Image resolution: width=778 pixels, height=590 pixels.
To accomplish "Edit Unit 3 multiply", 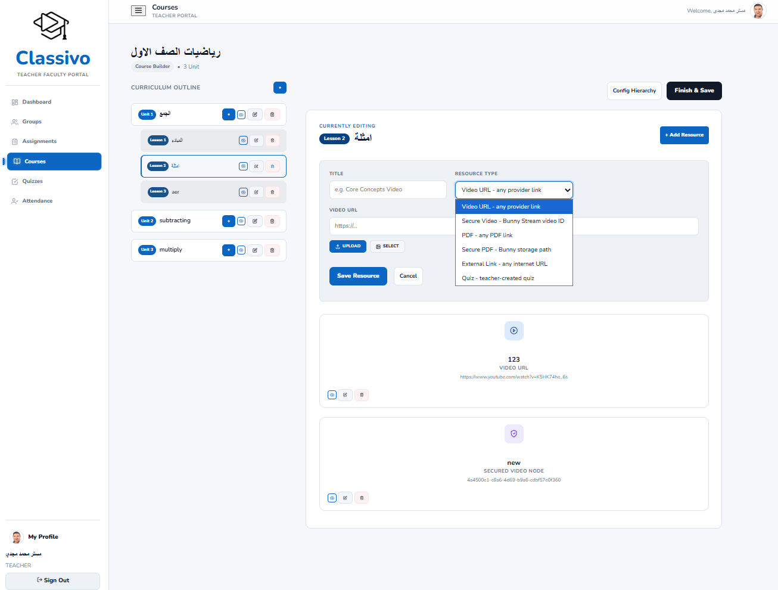I will pos(255,250).
